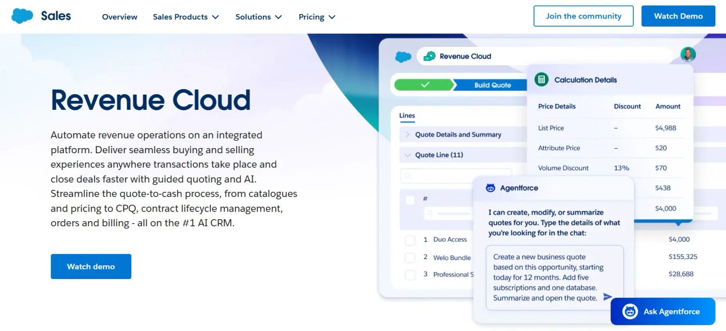726x331 pixels.
Task: Click the 'Calculation Details' title
Action: click(x=585, y=80)
